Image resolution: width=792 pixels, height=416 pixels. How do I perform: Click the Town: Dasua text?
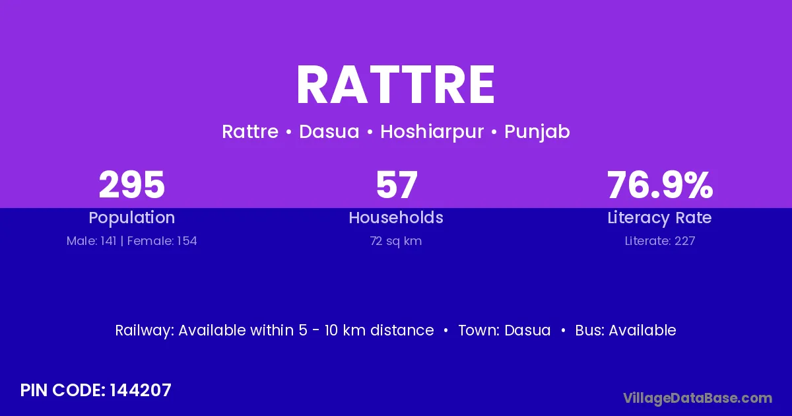point(504,331)
